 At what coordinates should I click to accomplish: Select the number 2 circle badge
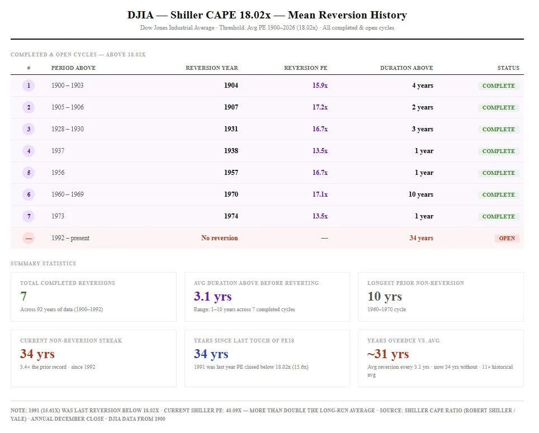tap(29, 107)
